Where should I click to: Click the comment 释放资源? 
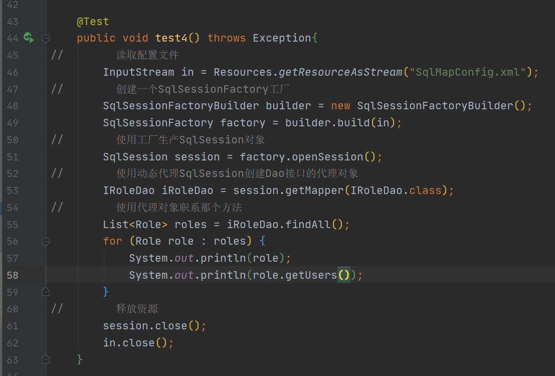137,309
